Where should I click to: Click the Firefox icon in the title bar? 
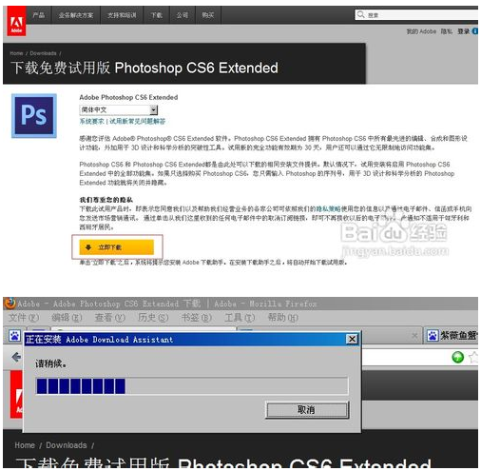click(x=10, y=303)
